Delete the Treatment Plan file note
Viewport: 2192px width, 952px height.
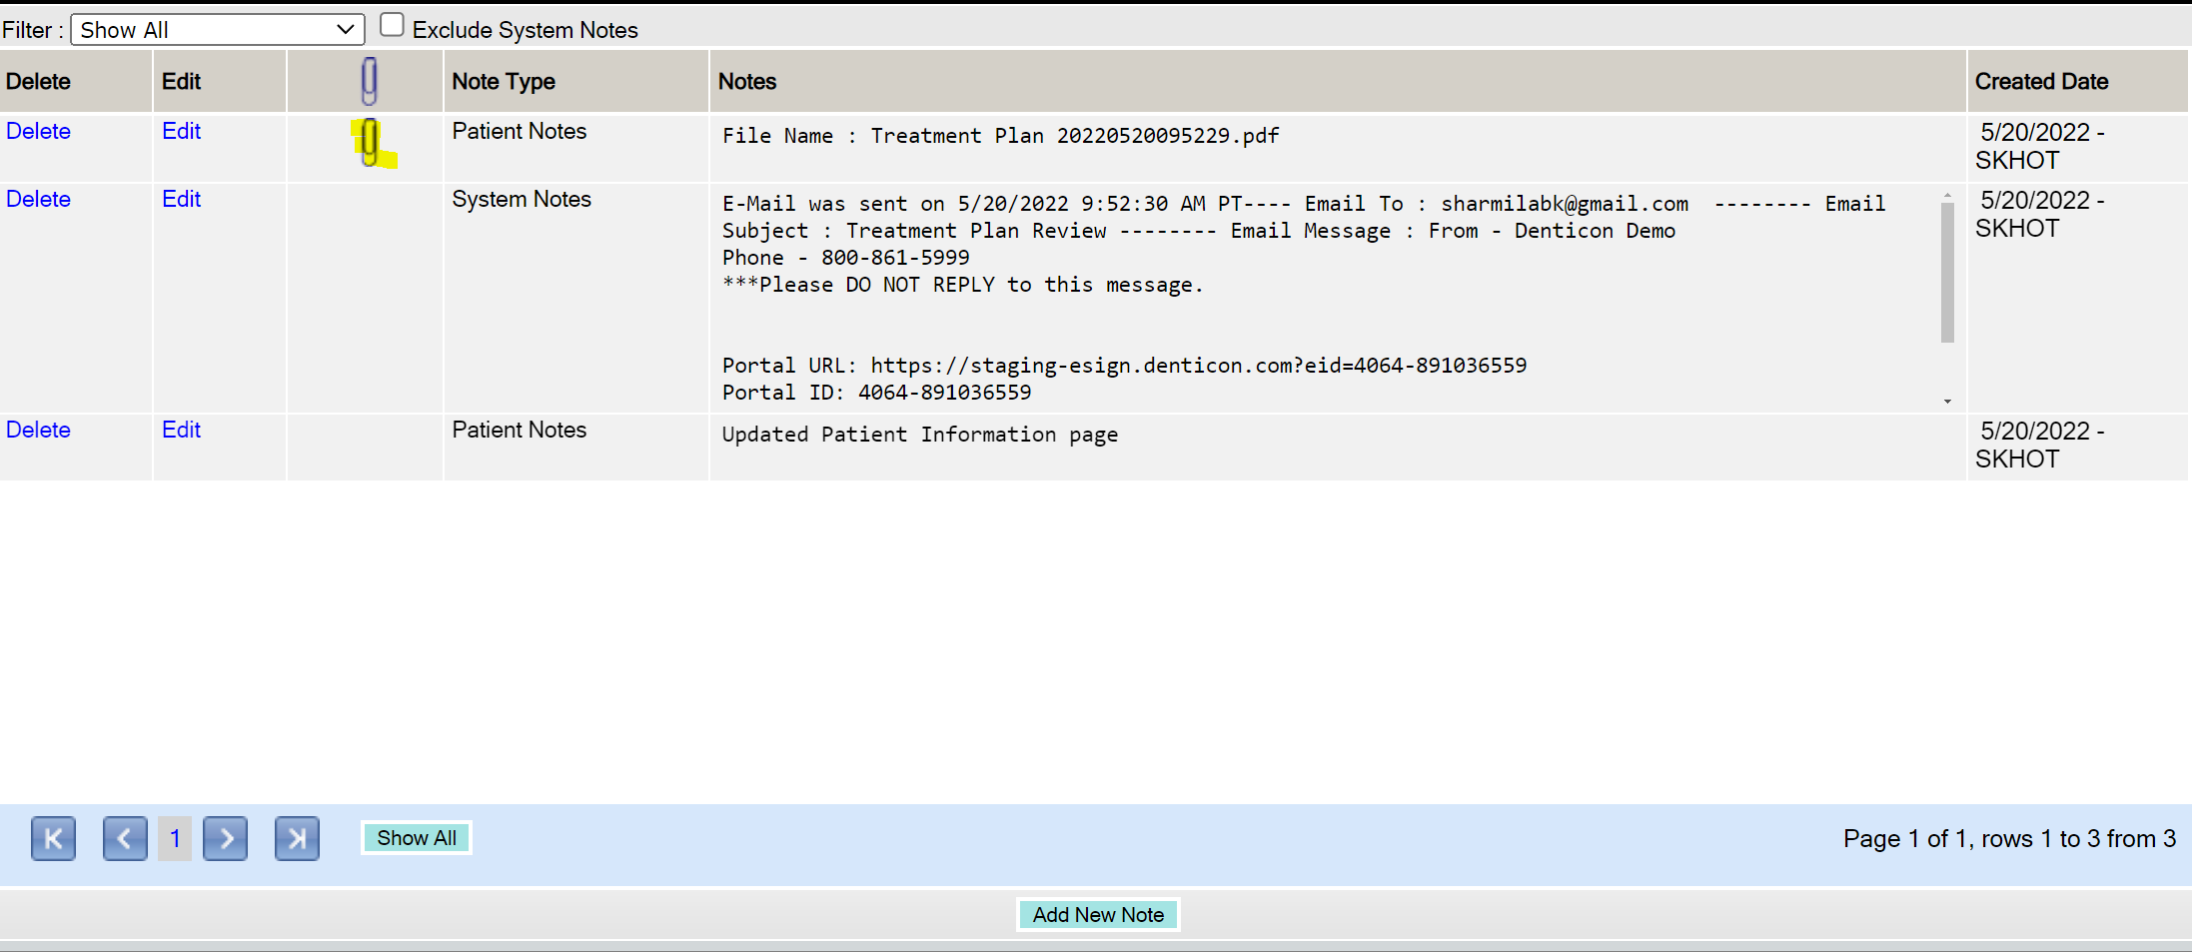pos(38,131)
